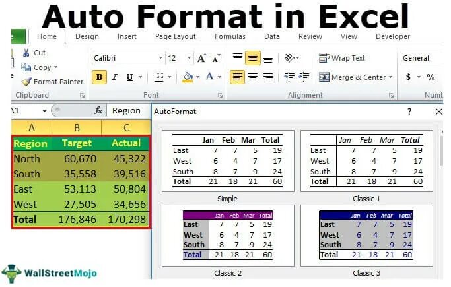Open the Page Layout tab
Image resolution: width=451 pixels, height=287 pixels.
pos(176,37)
